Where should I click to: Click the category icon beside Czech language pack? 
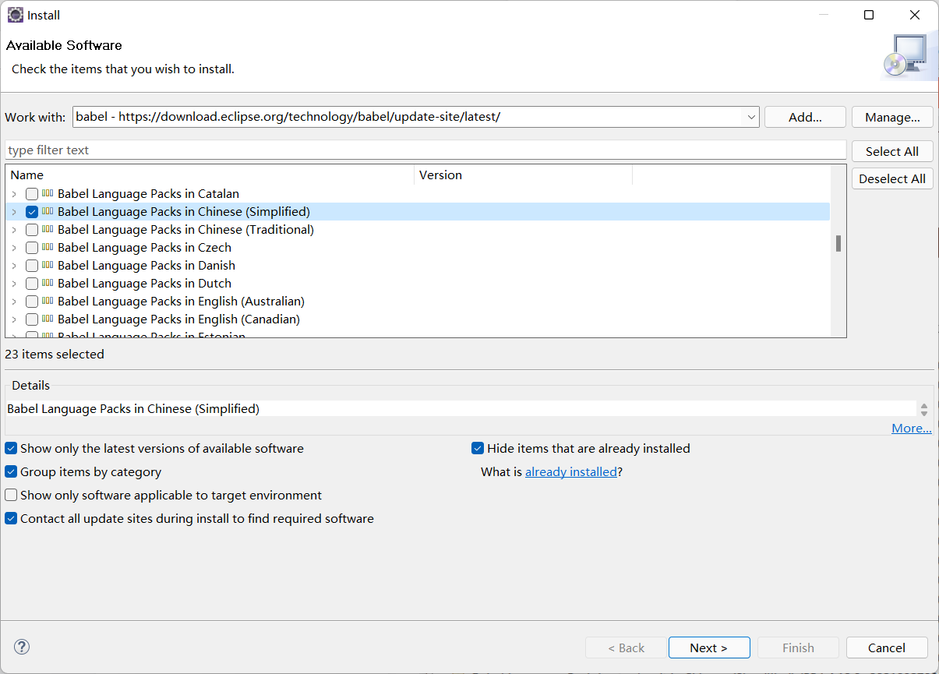[48, 247]
